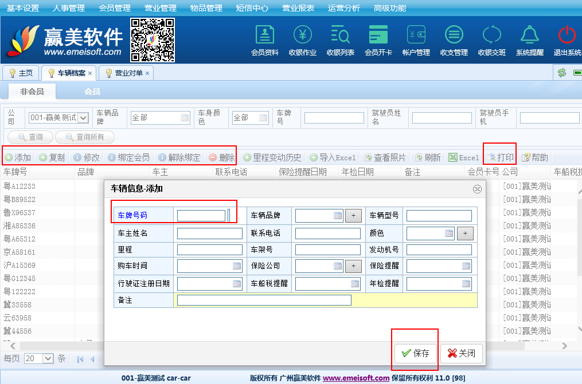
Task: Click the 退出系统 power icon
Action: 567,35
